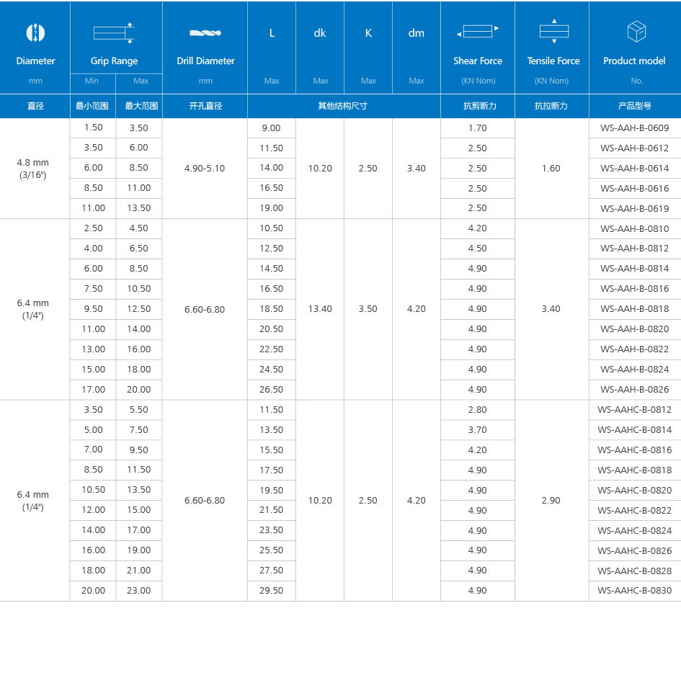Open product model WS-AAH-B-0609
Screen dimensions: 681x688
coord(634,128)
